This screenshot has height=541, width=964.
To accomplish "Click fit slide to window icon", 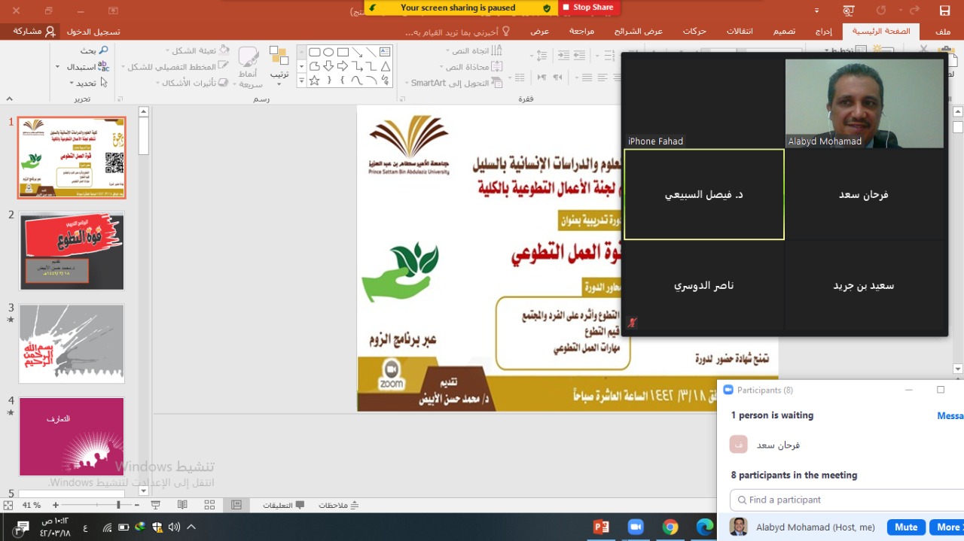I will click(10, 505).
